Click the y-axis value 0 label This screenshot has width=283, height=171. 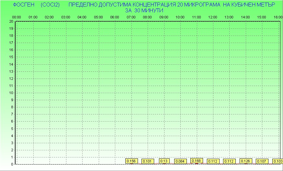tap(12, 164)
